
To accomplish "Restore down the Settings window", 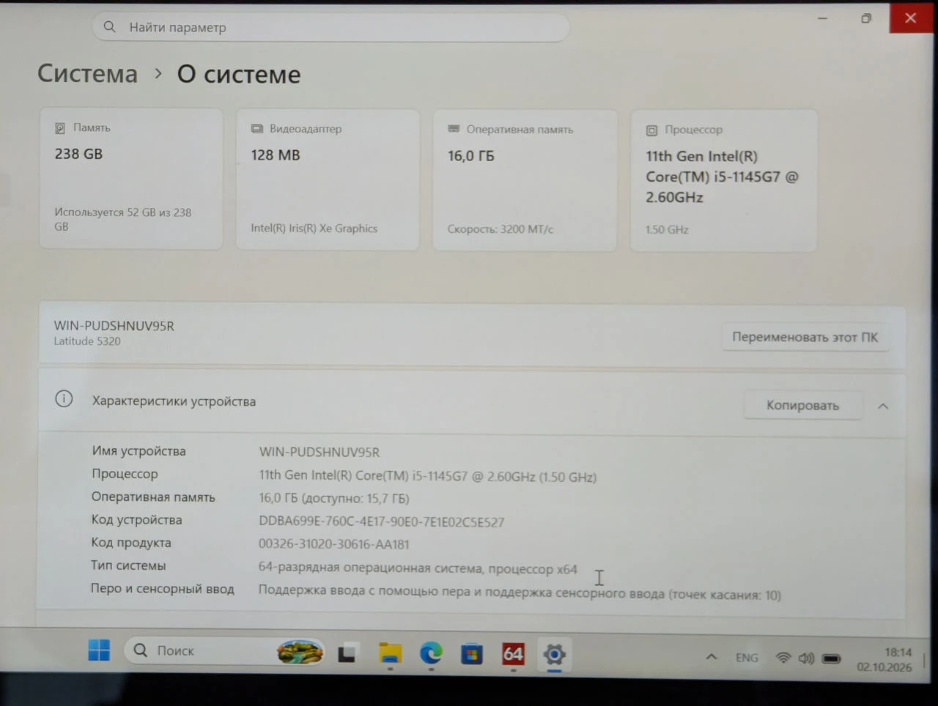I will [866, 18].
